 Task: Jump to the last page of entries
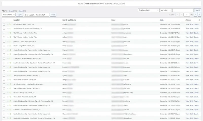click(x=199, y=15)
